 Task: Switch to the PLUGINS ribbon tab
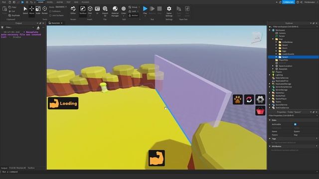pos(85,2)
